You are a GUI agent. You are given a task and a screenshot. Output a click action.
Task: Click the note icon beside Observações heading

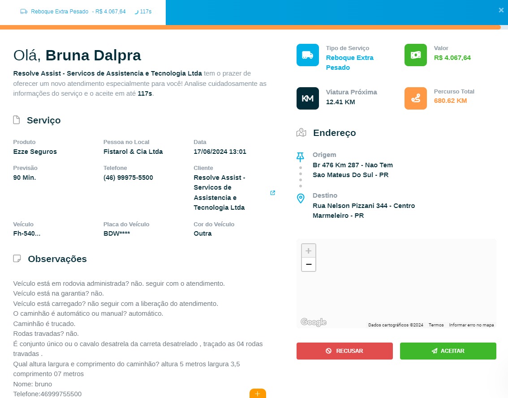[17, 258]
